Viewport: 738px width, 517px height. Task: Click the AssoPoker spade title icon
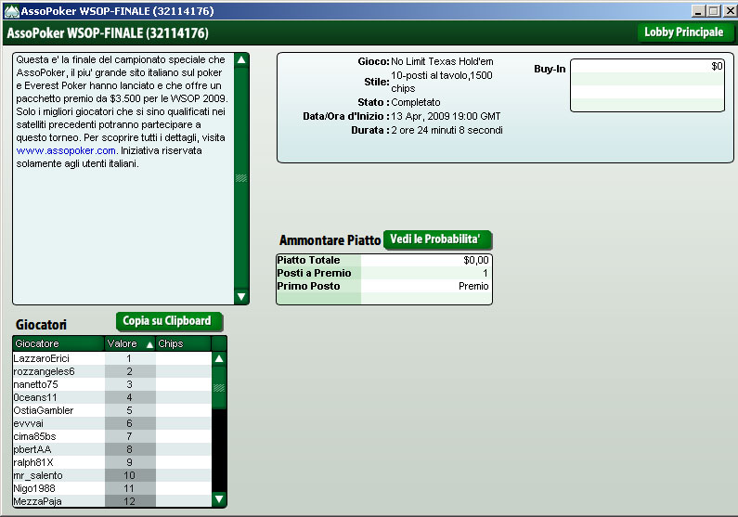pyautogui.click(x=11, y=11)
